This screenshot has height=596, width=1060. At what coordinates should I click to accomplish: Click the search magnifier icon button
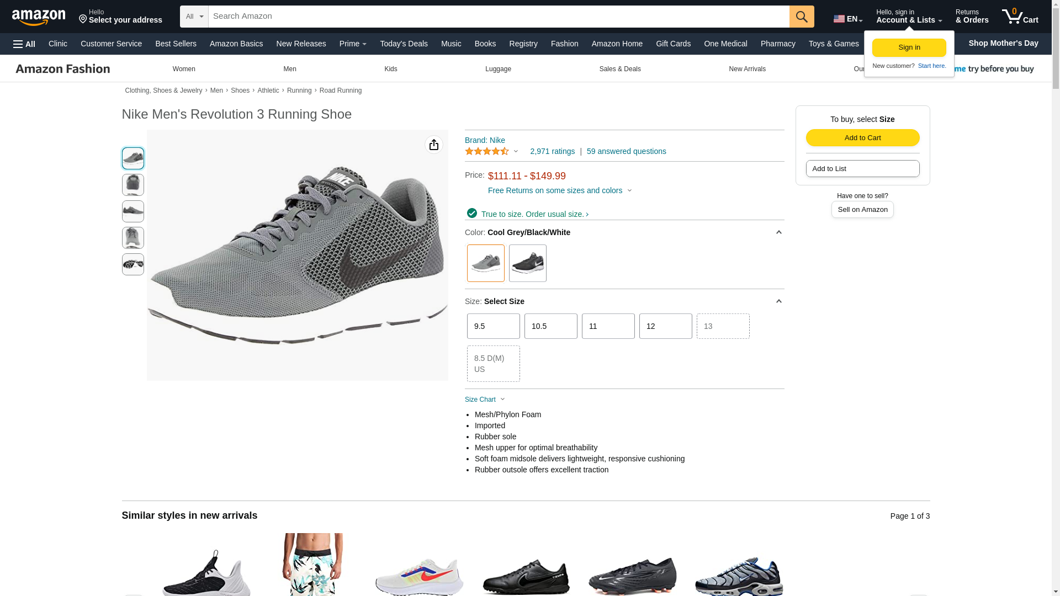pyautogui.click(x=801, y=17)
